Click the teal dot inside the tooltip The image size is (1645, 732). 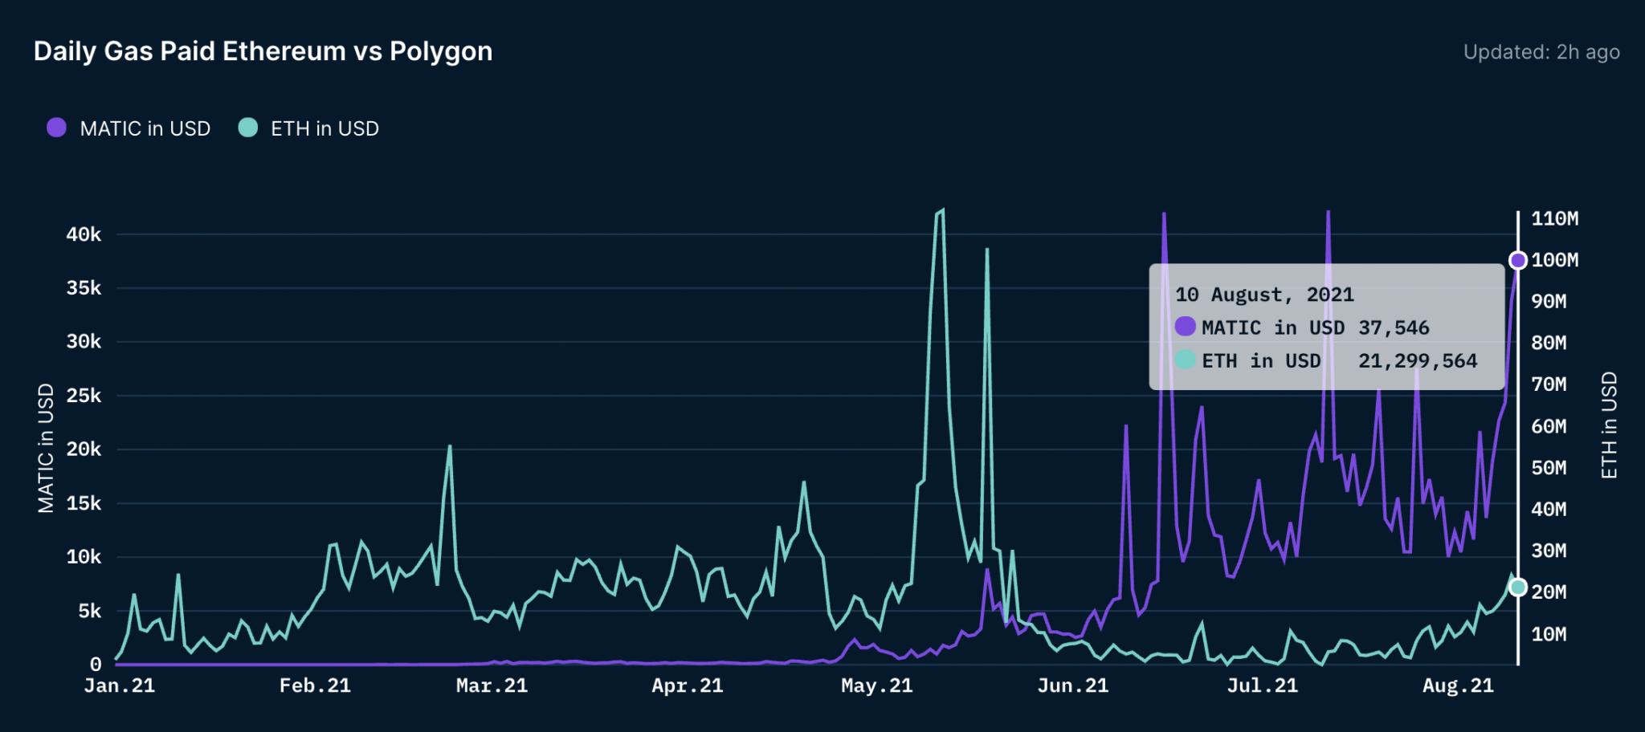coord(1185,360)
